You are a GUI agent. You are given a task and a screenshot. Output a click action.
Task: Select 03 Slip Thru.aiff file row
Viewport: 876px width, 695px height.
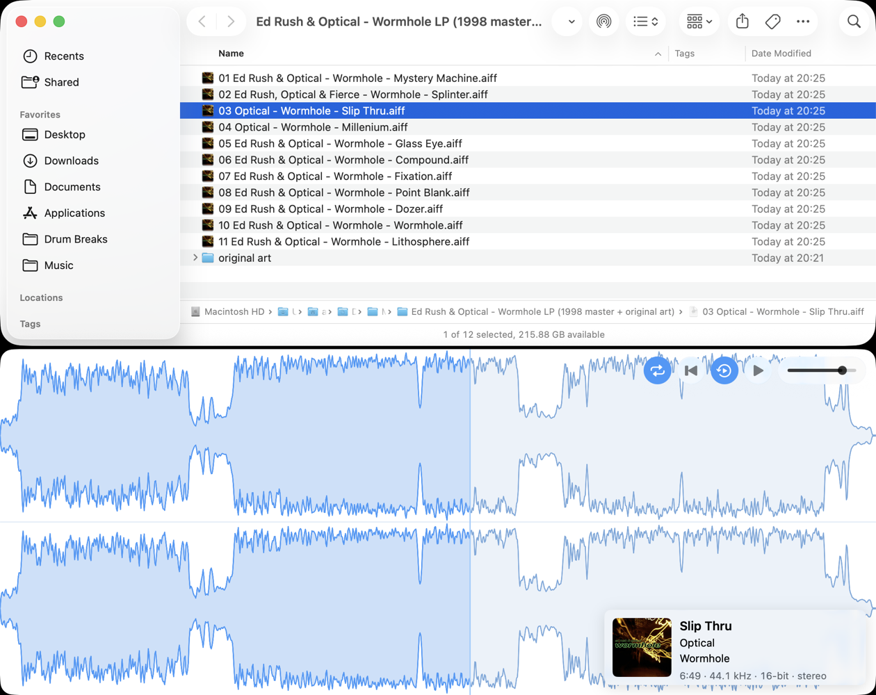click(528, 111)
